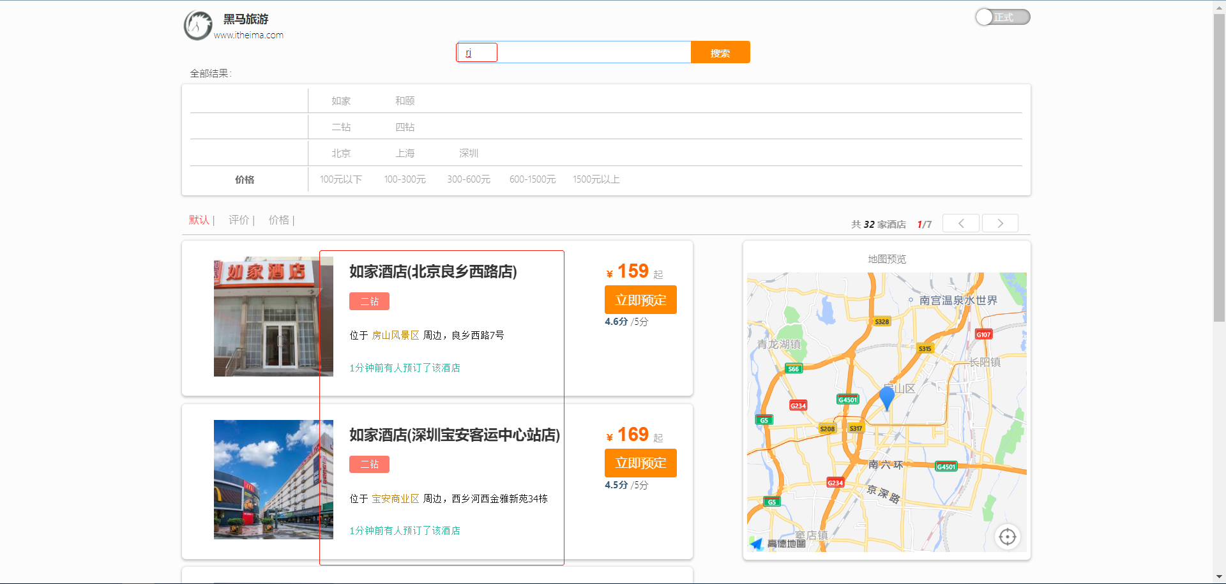Click the 4.6分 rating text
The image size is (1226, 584).
point(616,322)
